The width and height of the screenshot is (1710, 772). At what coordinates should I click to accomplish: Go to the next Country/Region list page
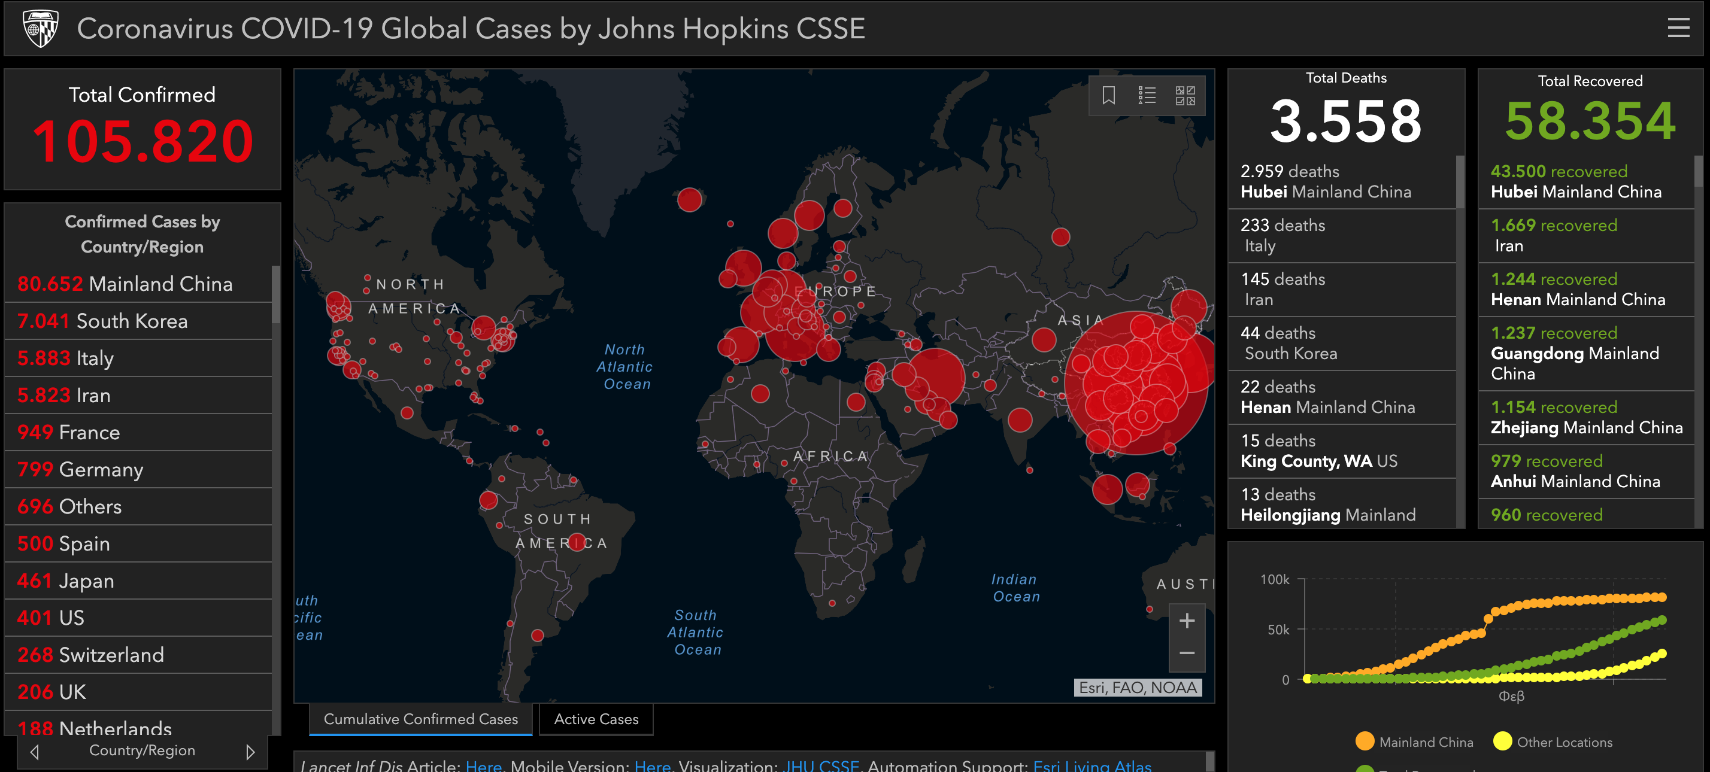point(250,752)
